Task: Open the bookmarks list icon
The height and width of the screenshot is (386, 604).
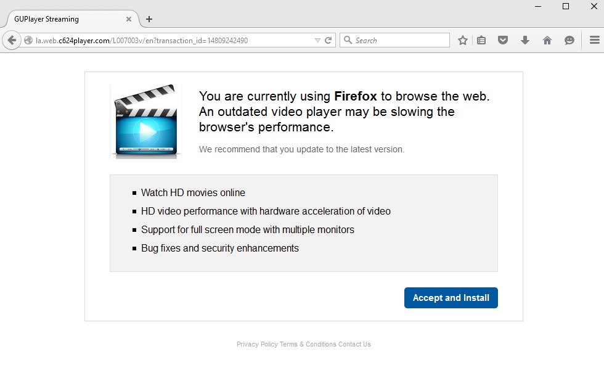Action: click(x=481, y=40)
